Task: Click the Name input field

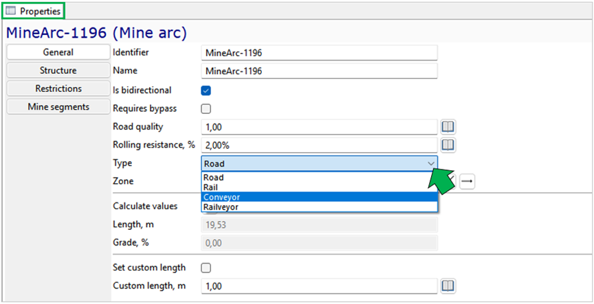Action: tap(319, 71)
